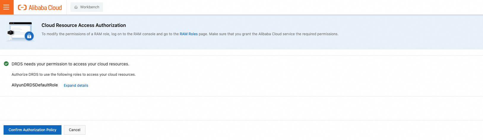
Task: Click the Authorize DRDS roles description text
Action: 74,75
